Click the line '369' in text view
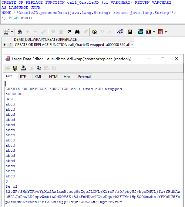This screenshot has width=185, height=207. [9, 99]
